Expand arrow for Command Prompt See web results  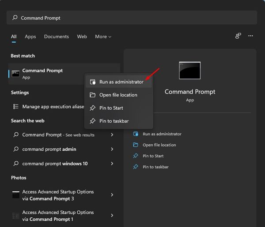click(112, 134)
